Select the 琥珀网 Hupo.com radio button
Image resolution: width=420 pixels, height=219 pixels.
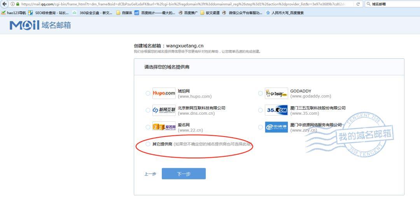[x=148, y=93]
